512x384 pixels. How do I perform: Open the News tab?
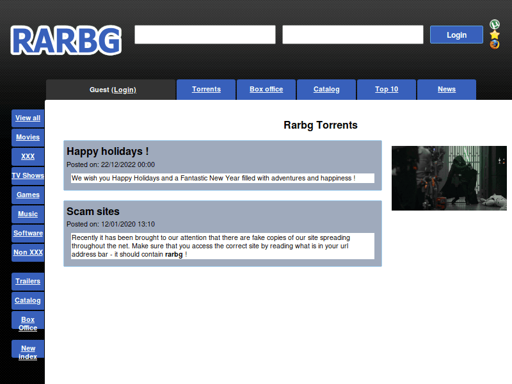(x=446, y=89)
